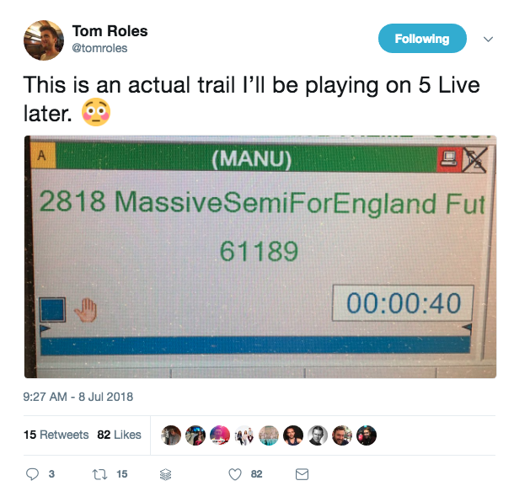The height and width of the screenshot is (502, 514).
Task: Toggle the Following button
Action: (x=422, y=39)
